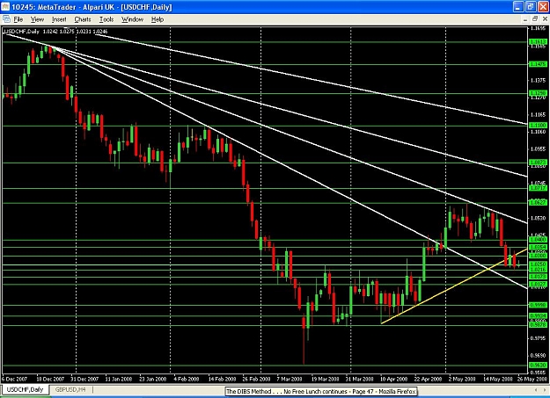The width and height of the screenshot is (550, 398).
Task: Open the Insert menu
Action: pyautogui.click(x=59, y=19)
